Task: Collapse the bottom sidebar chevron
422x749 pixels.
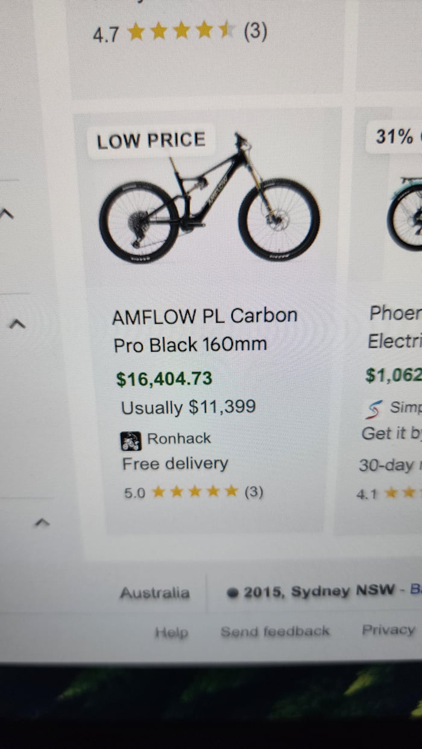Action: [42, 523]
